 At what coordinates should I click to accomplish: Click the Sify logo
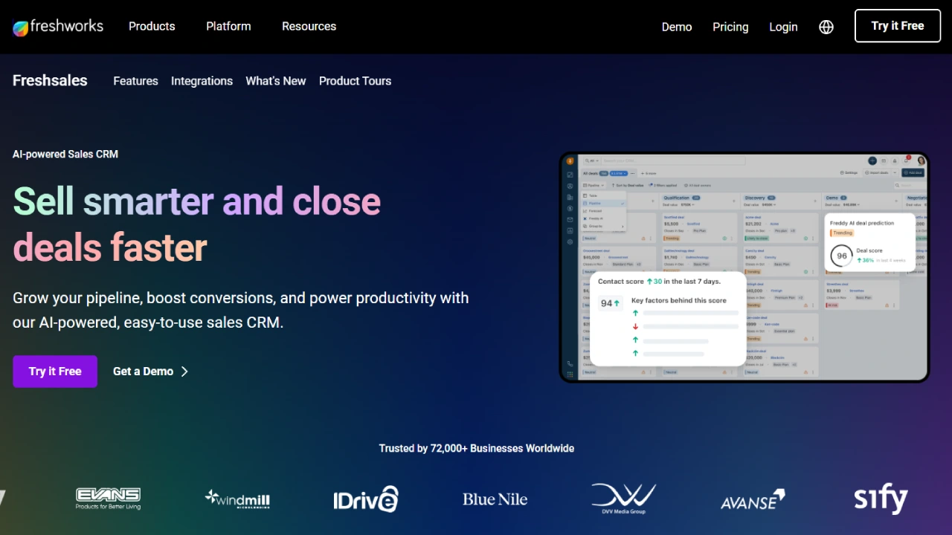click(881, 499)
